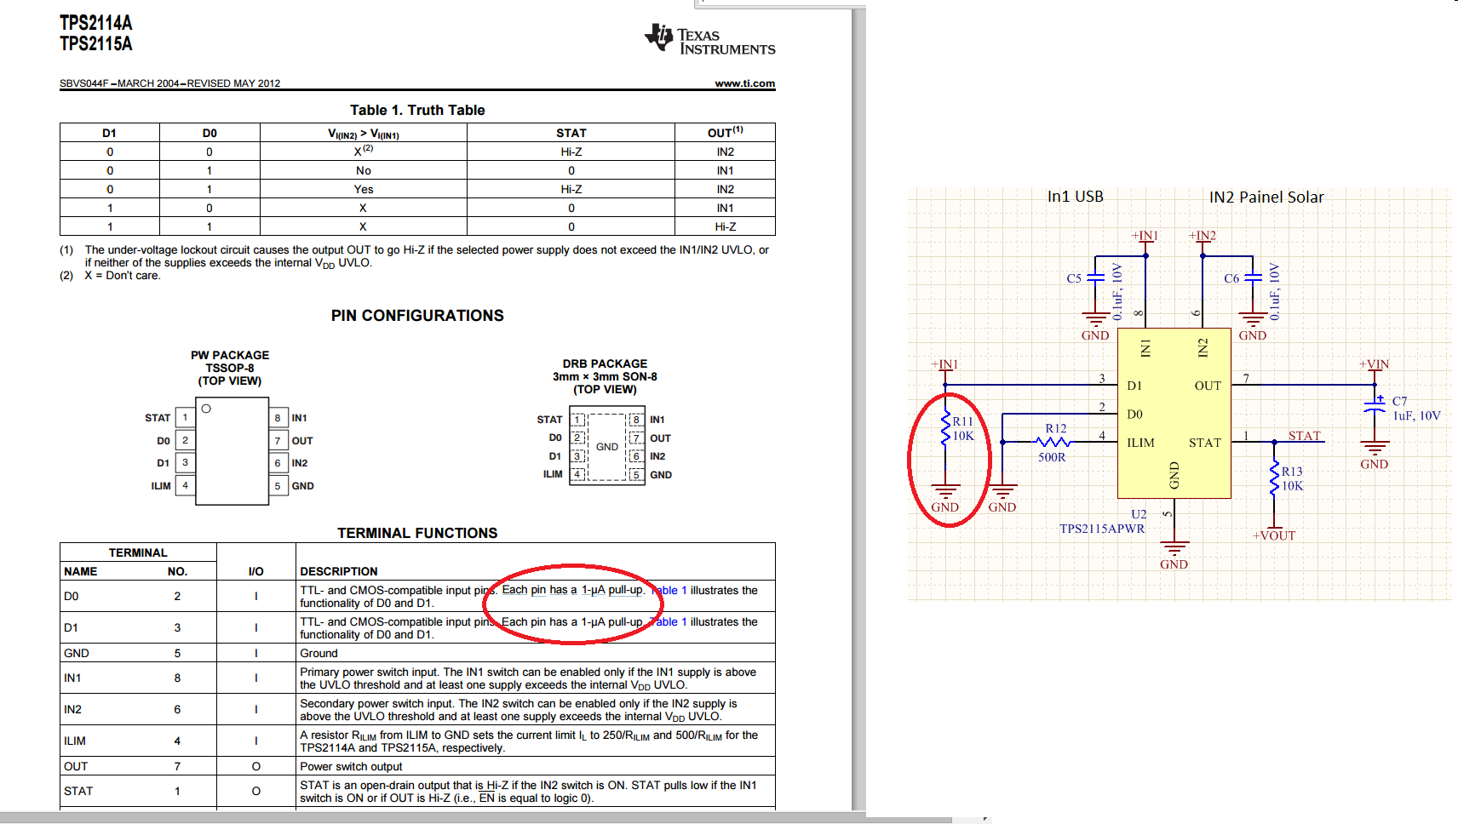Click the ILIM pin label on U2
The height and width of the screenshot is (824, 1458).
click(x=1141, y=443)
